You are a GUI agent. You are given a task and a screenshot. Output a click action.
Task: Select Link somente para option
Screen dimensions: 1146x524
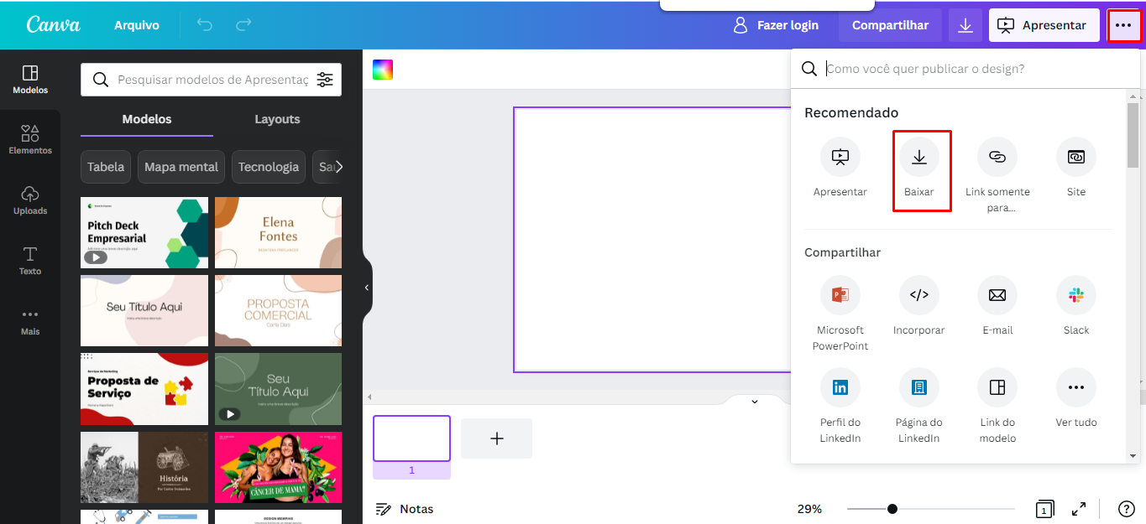(x=997, y=174)
